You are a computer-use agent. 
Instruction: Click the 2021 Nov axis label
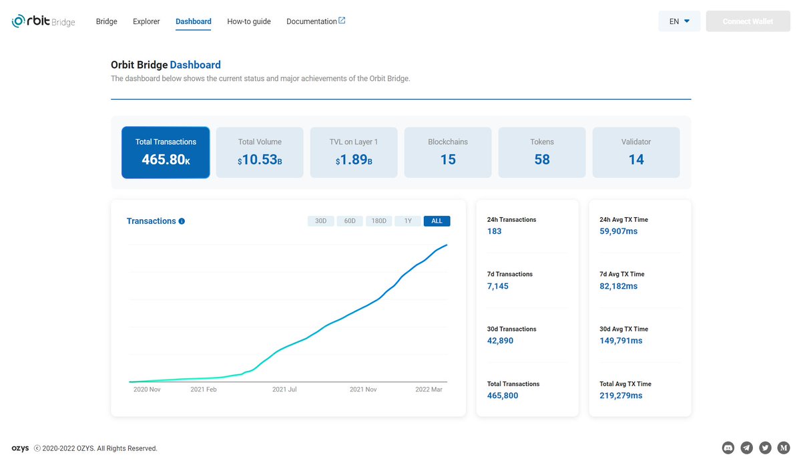point(363,389)
